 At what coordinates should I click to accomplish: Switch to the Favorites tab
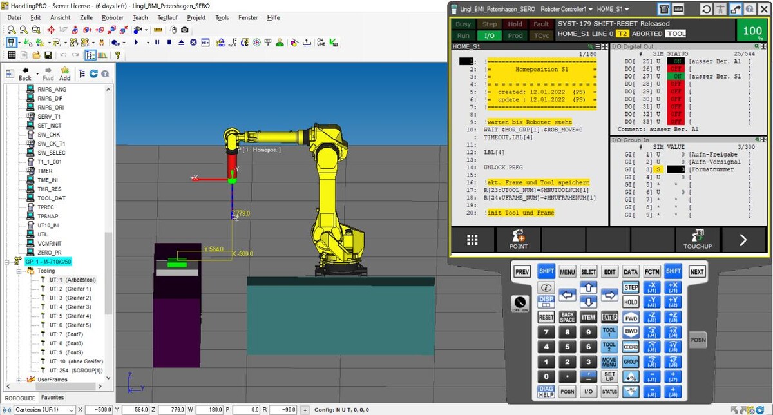click(53, 398)
